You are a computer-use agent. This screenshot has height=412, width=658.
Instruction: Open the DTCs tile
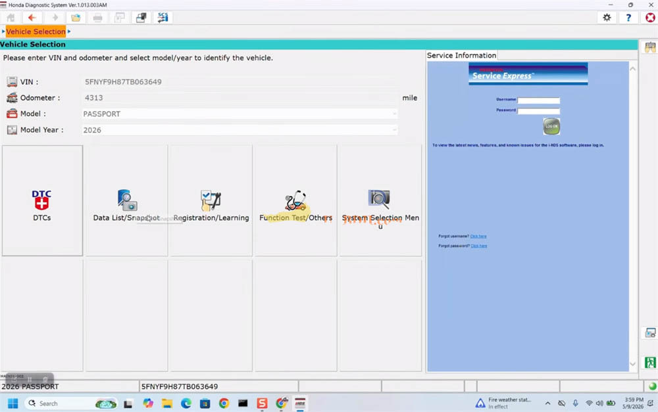point(42,200)
